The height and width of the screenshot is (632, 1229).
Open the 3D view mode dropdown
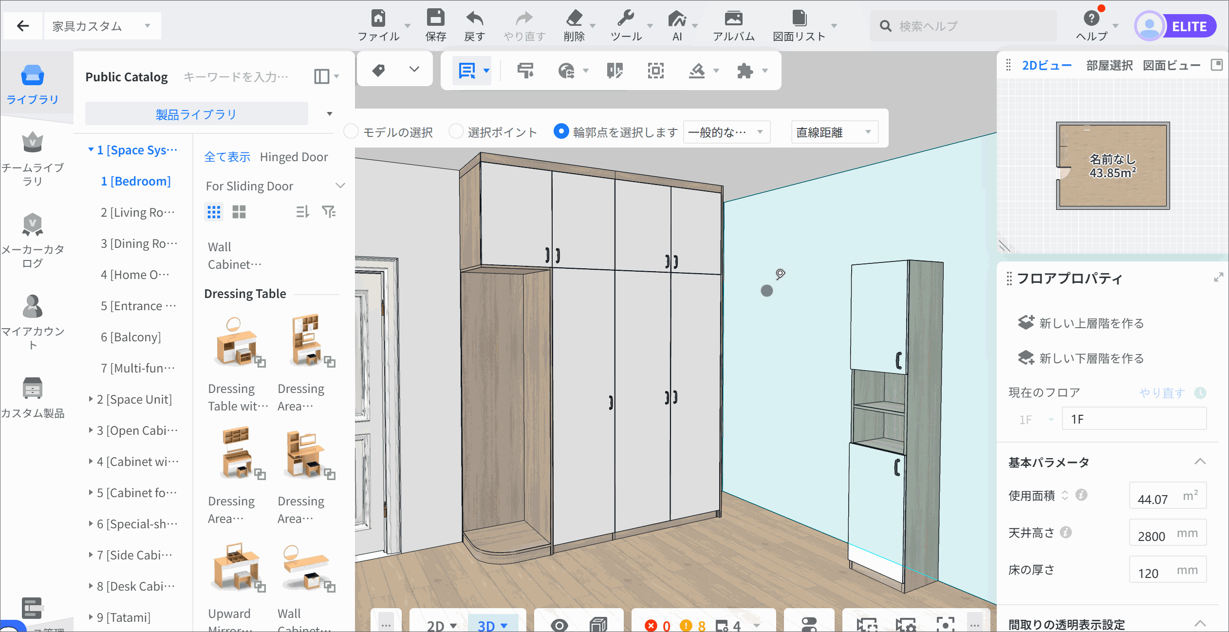point(504,626)
